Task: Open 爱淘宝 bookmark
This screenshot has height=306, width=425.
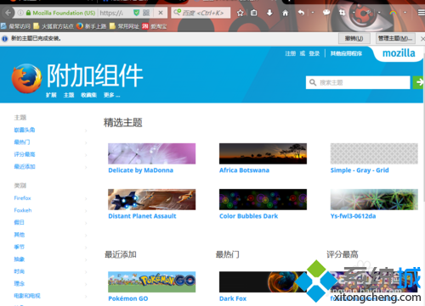Action: (155, 26)
